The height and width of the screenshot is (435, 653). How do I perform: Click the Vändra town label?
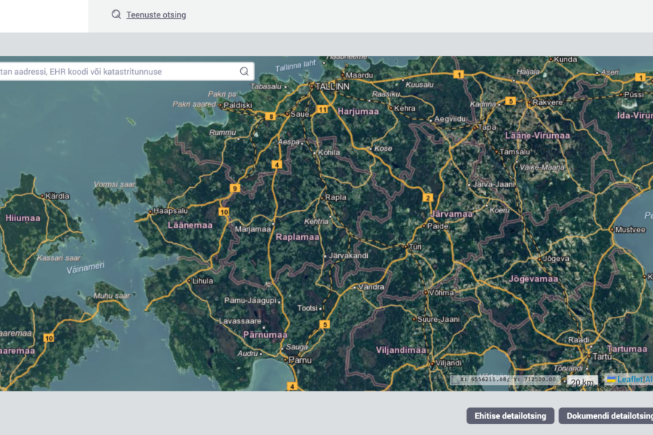click(371, 287)
